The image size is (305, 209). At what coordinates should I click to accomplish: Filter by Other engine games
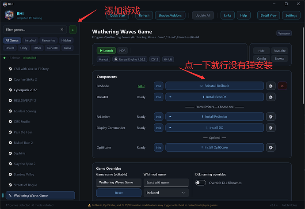(x=37, y=48)
